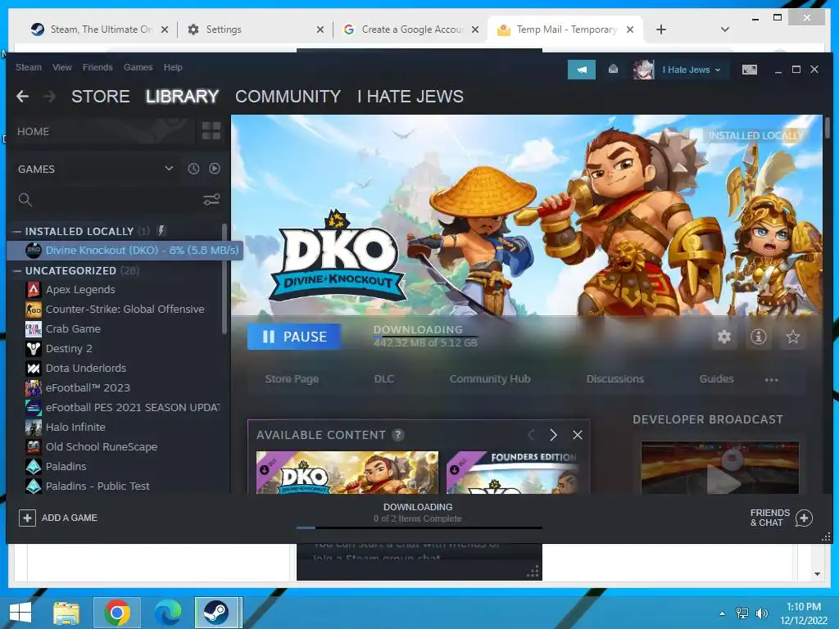
Task: Open Chrome tab search chevron
Action: 724,29
